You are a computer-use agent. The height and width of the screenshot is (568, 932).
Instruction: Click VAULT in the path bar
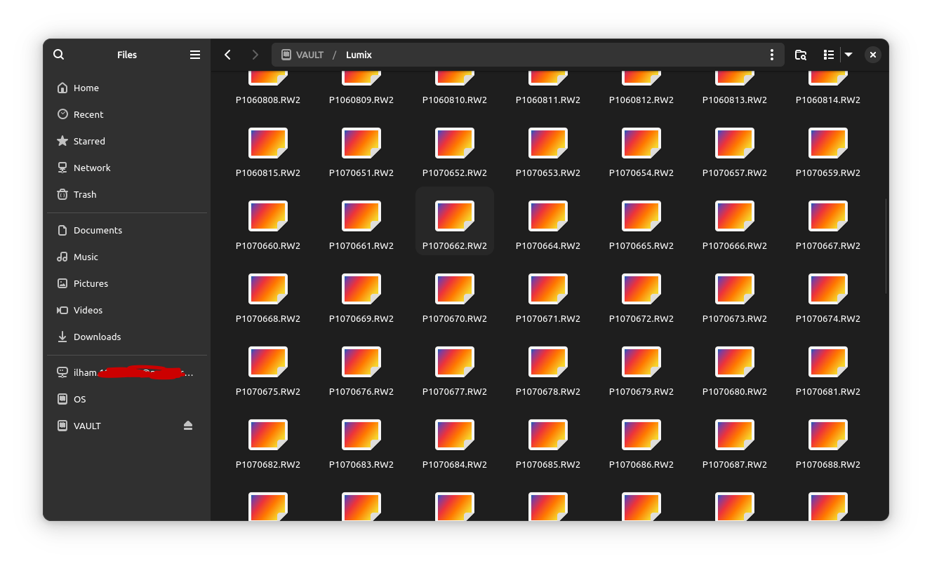(x=302, y=55)
